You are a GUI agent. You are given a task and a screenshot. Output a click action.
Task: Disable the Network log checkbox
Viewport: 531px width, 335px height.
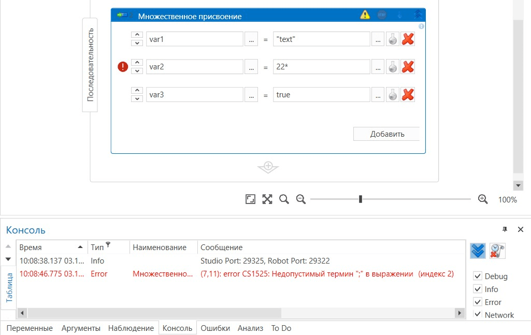[x=478, y=315]
